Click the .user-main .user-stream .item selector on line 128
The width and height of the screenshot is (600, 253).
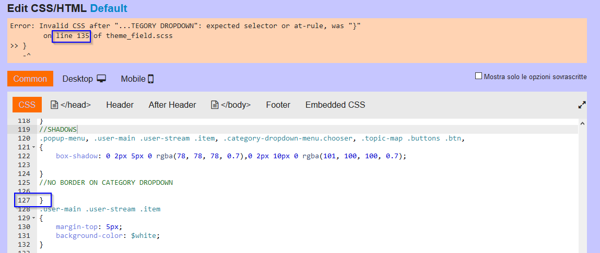100,209
